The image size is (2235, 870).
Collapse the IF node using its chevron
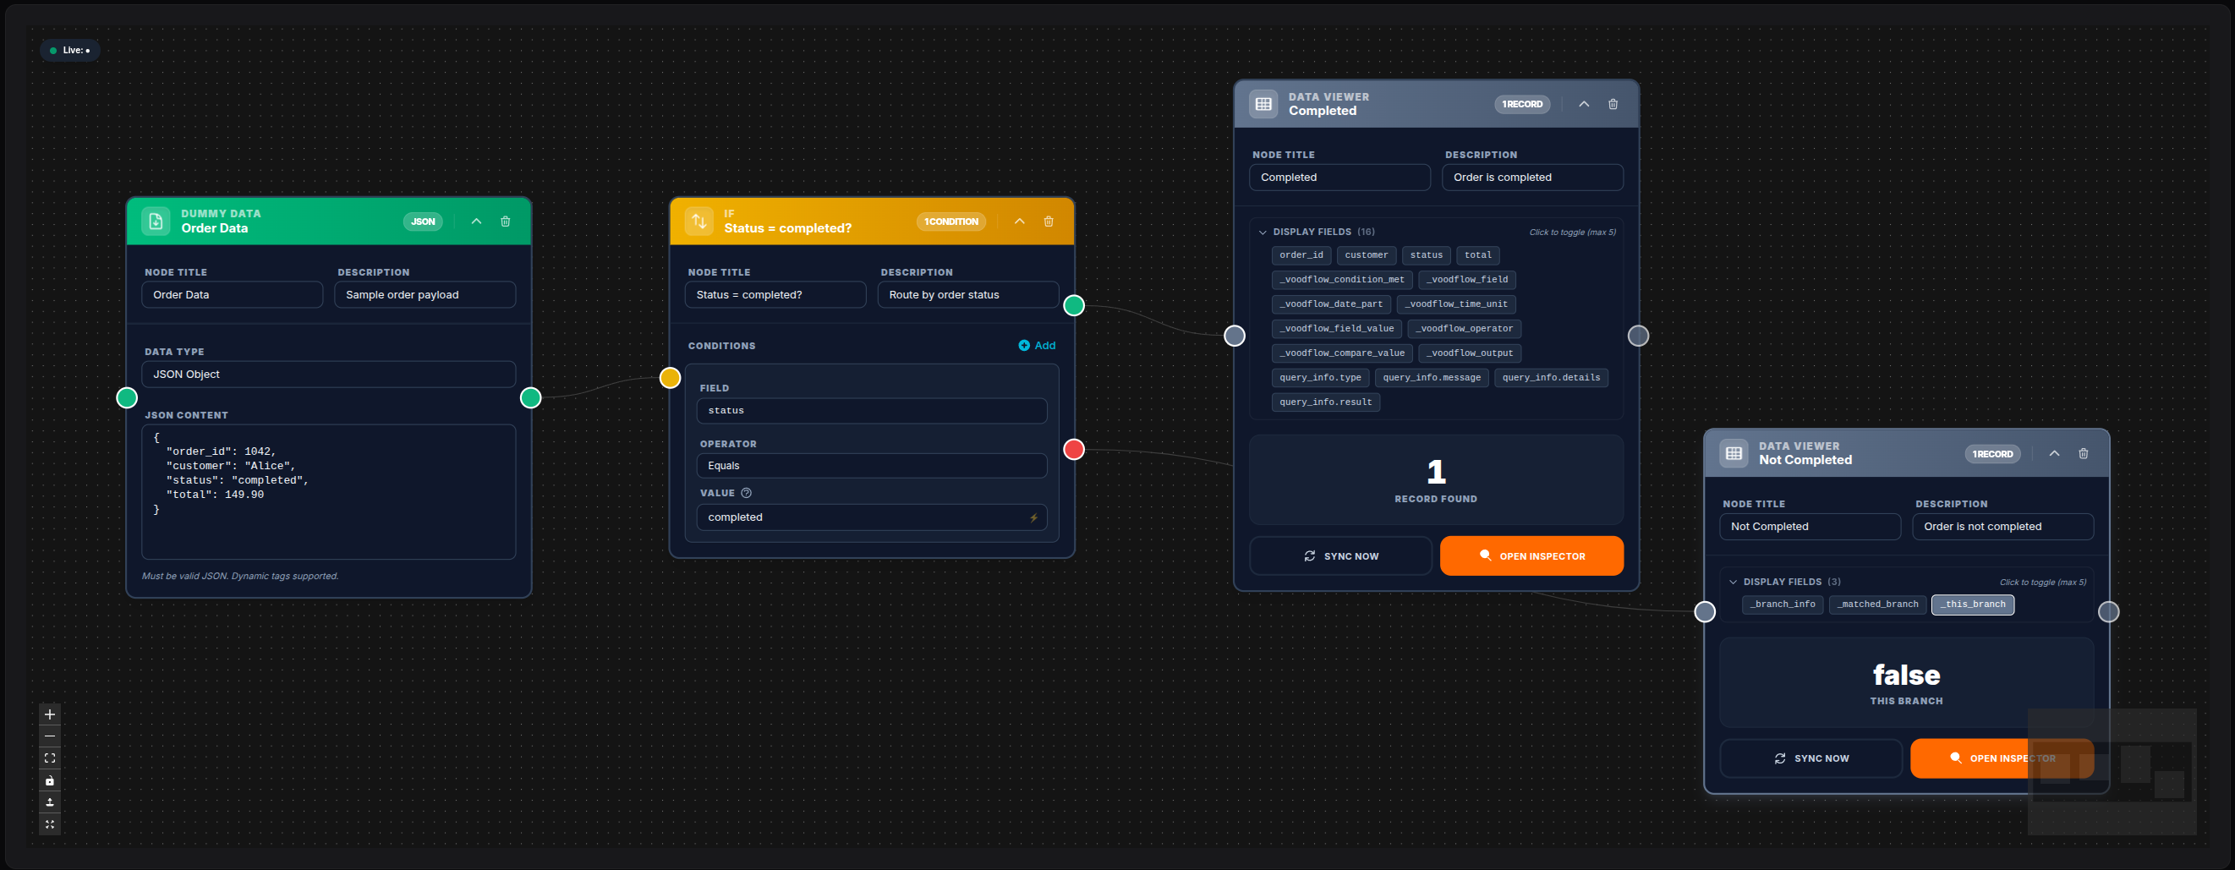[x=1021, y=222]
